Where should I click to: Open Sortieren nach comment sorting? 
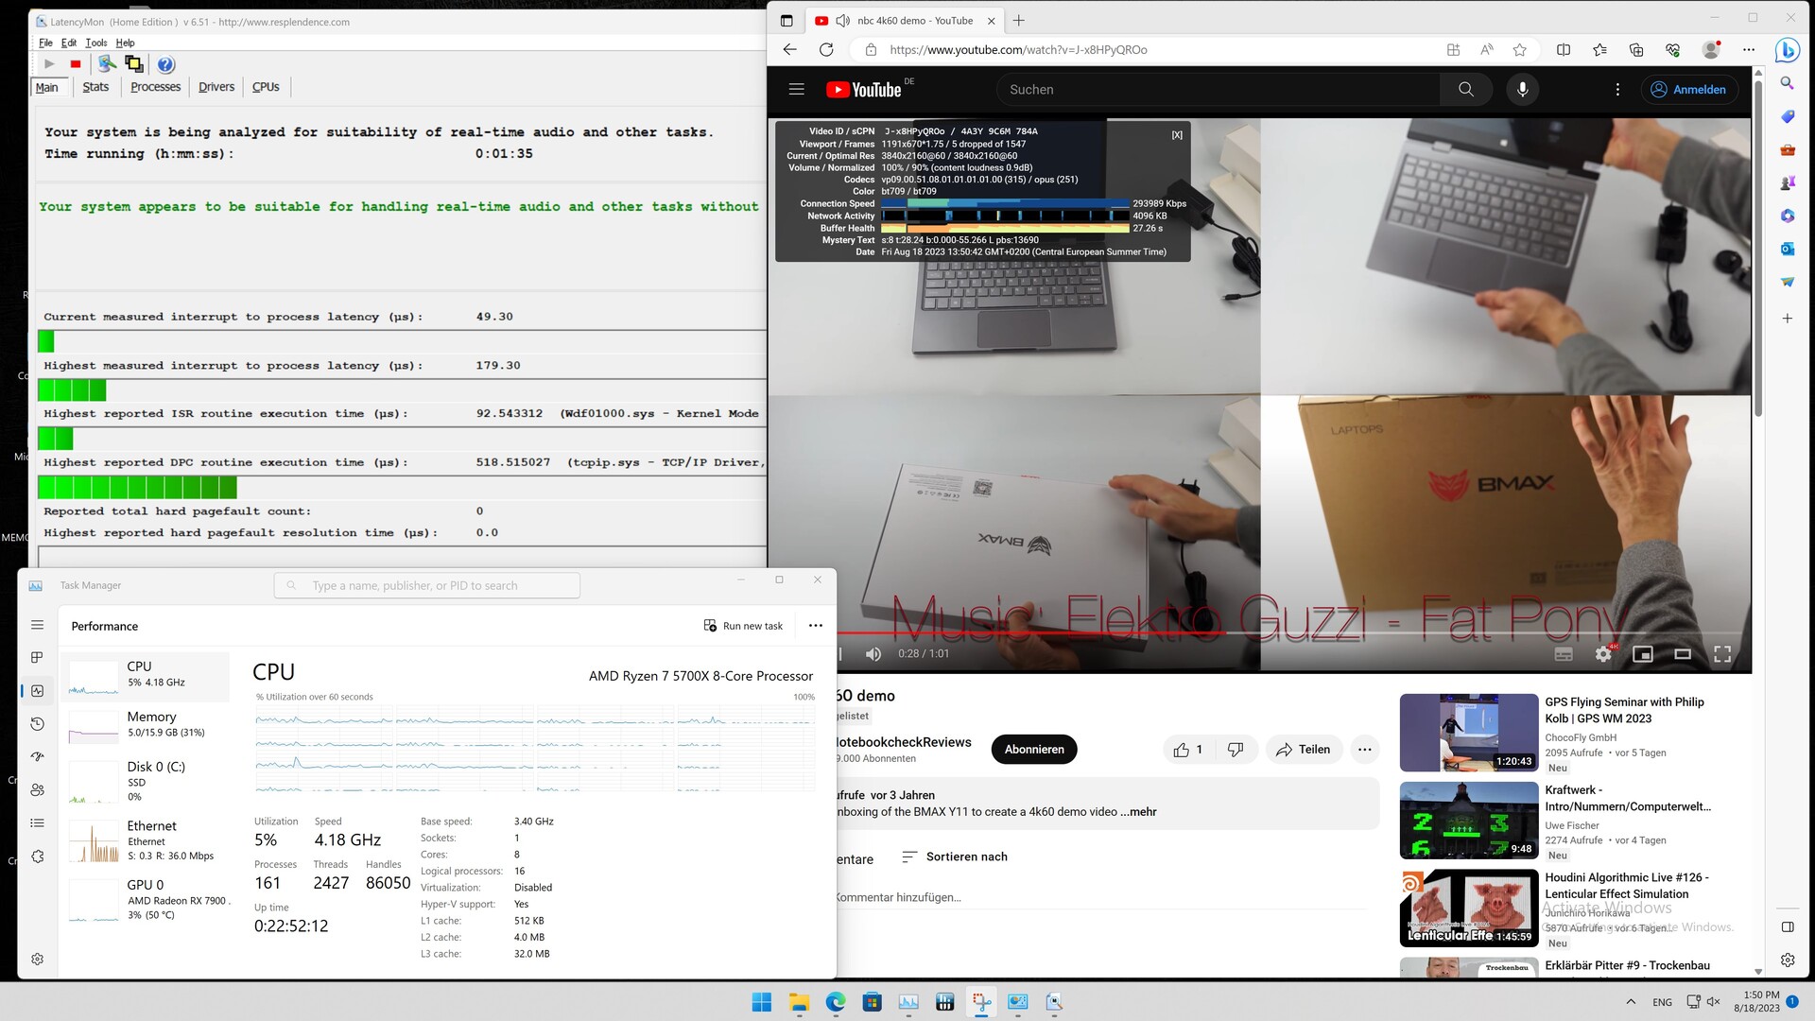955,857
